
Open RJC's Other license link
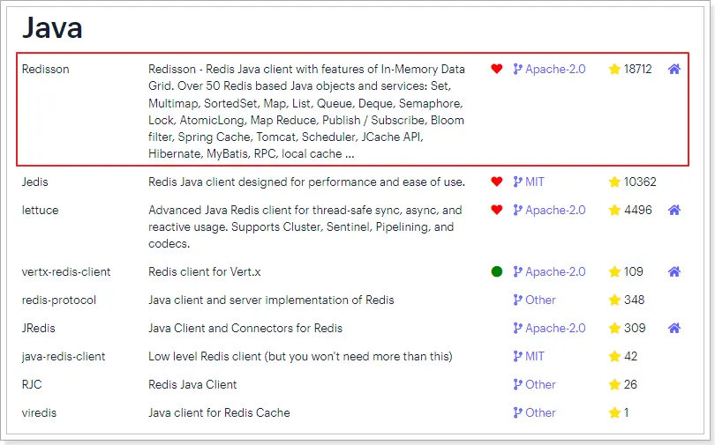(x=534, y=384)
